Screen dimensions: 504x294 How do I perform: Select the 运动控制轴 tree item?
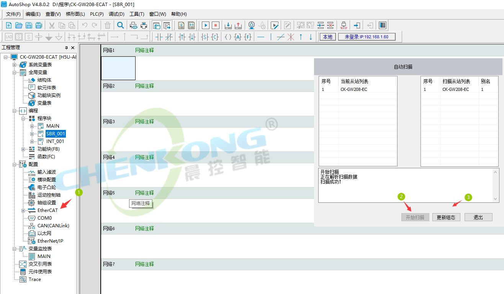(x=49, y=195)
